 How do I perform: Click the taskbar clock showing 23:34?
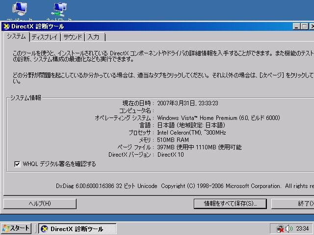coord(302,229)
